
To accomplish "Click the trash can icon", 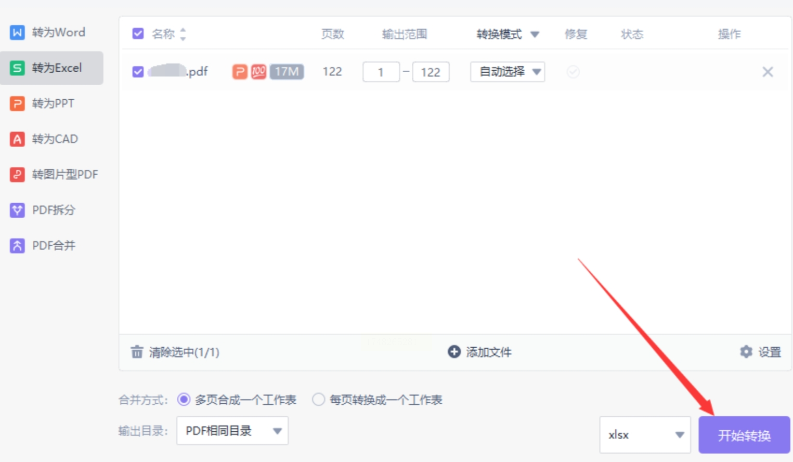I will pyautogui.click(x=137, y=352).
